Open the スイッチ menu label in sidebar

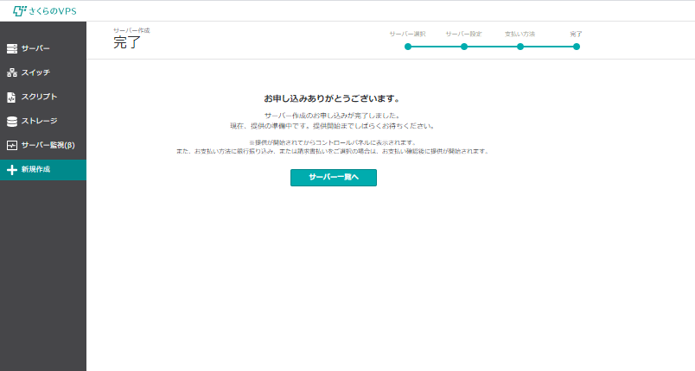pyautogui.click(x=35, y=72)
